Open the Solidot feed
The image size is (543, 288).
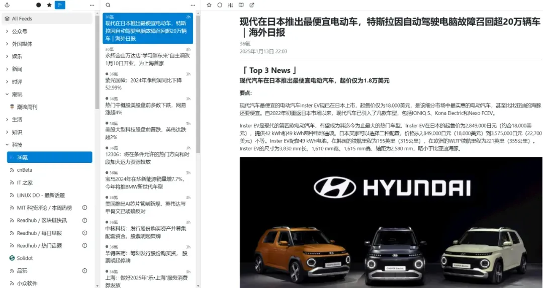coord(49,258)
